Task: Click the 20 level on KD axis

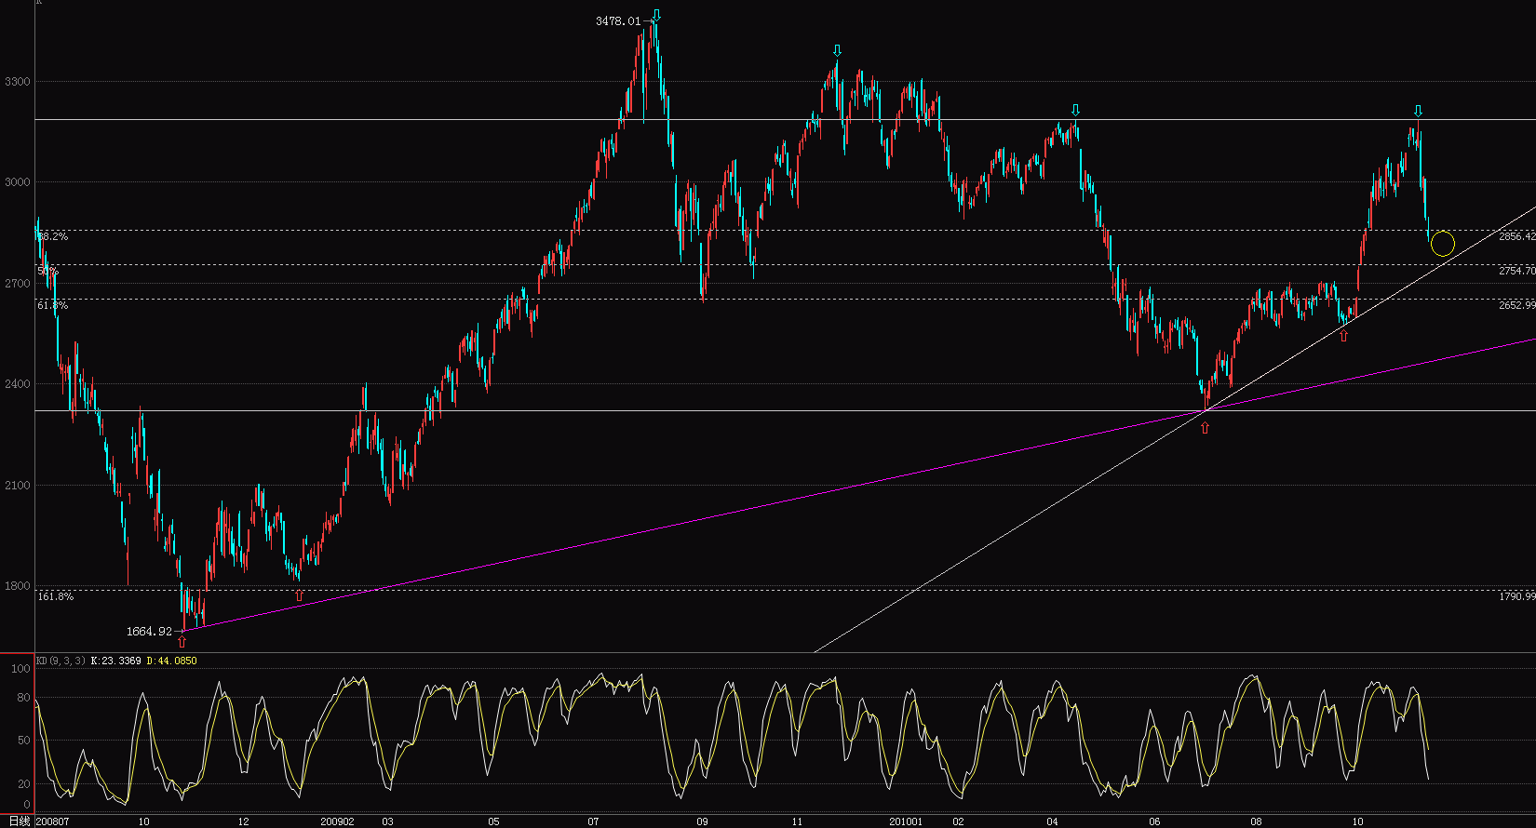Action: (x=23, y=784)
